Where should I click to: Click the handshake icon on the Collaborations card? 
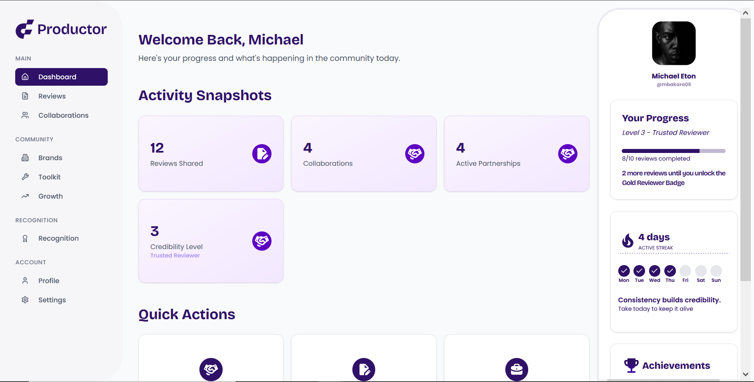click(x=415, y=153)
